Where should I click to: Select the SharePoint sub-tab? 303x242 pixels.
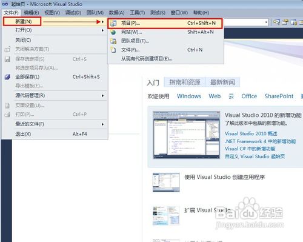pyautogui.click(x=279, y=96)
